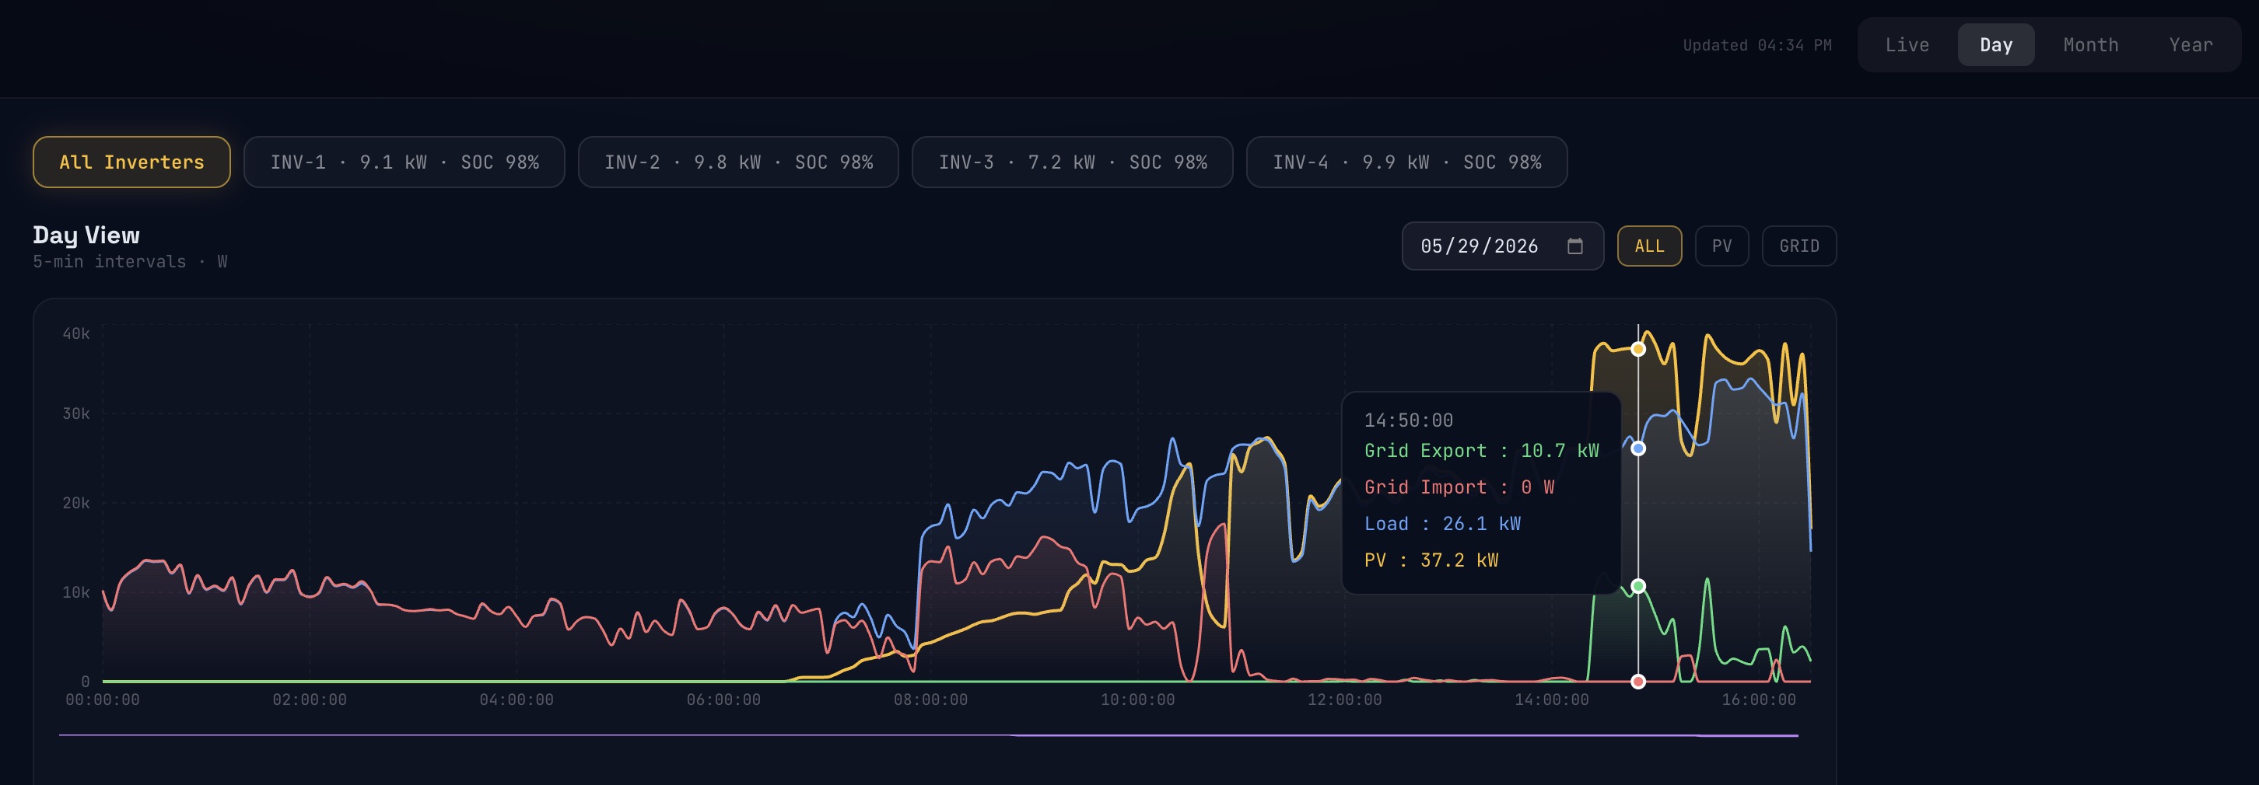Toggle the ALL series filter
The width and height of the screenshot is (2259, 785).
click(1650, 246)
